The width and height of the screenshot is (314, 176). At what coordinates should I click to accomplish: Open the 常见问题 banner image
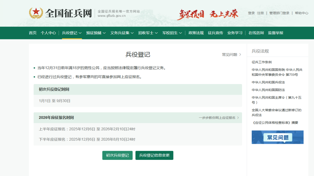277,137
